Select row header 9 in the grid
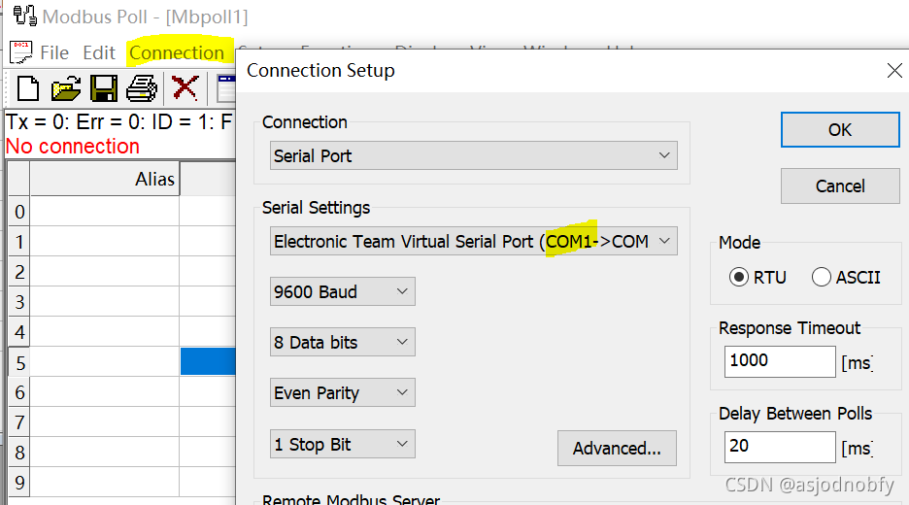The height and width of the screenshot is (505, 909). tap(19, 483)
